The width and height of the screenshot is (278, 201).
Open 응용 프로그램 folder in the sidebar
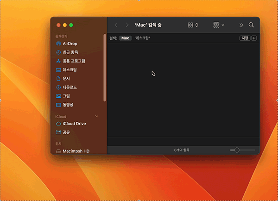pyautogui.click(x=70, y=61)
